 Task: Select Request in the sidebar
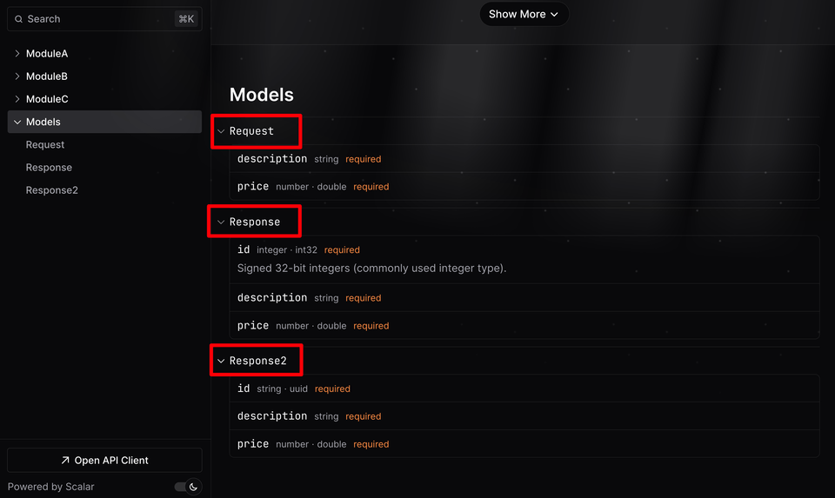pos(45,145)
